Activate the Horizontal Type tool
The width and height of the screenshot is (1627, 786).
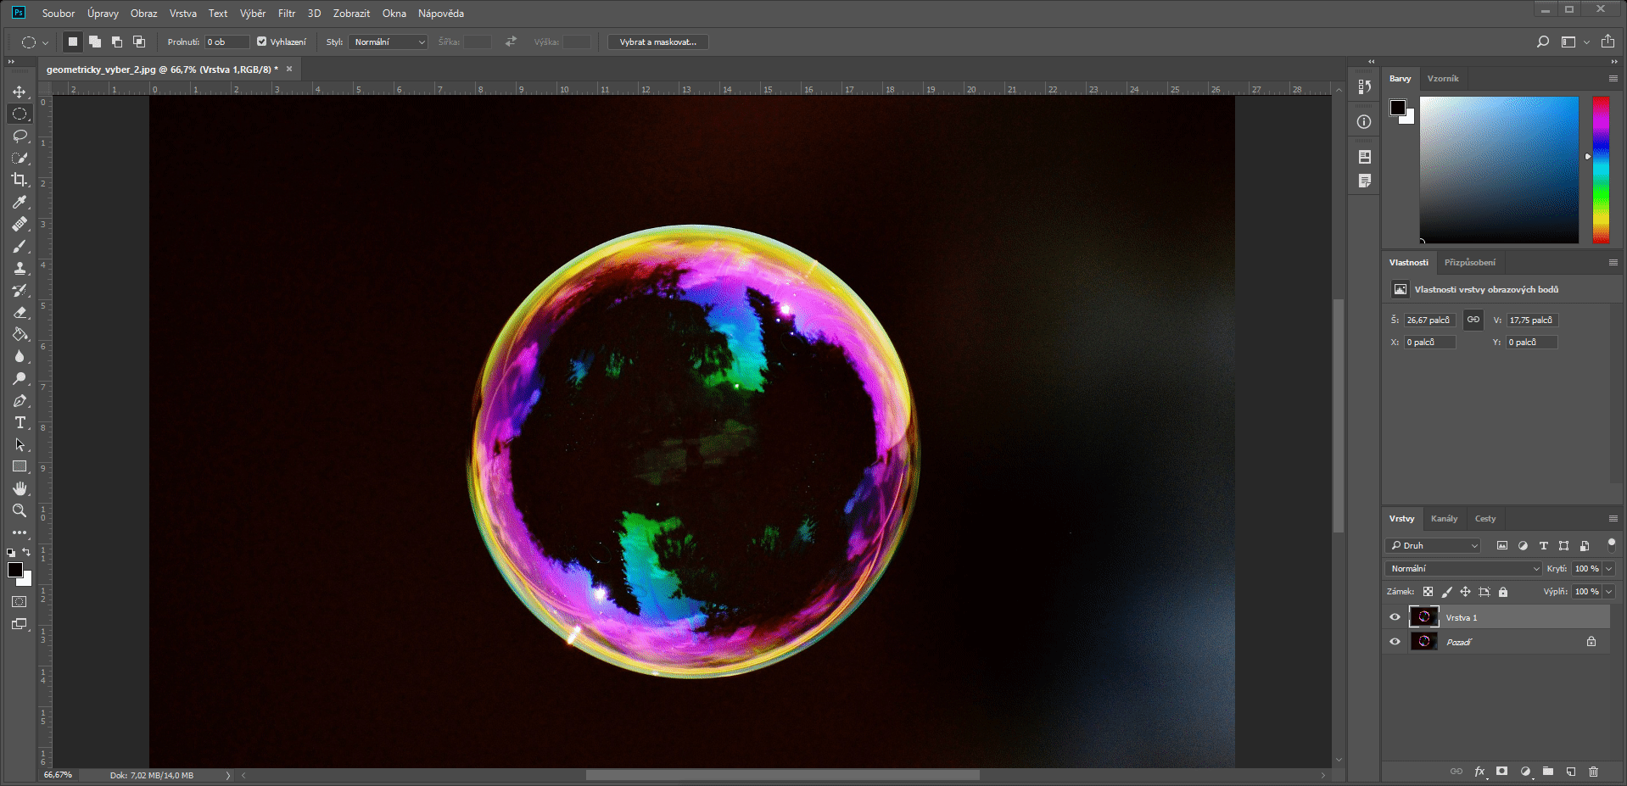click(20, 422)
